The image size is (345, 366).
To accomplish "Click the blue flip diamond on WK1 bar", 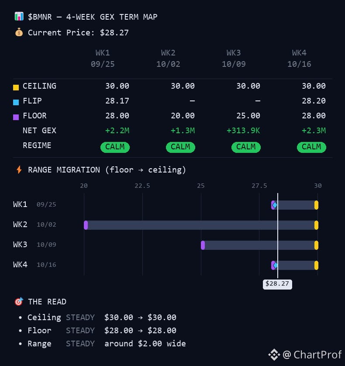I will (275, 205).
